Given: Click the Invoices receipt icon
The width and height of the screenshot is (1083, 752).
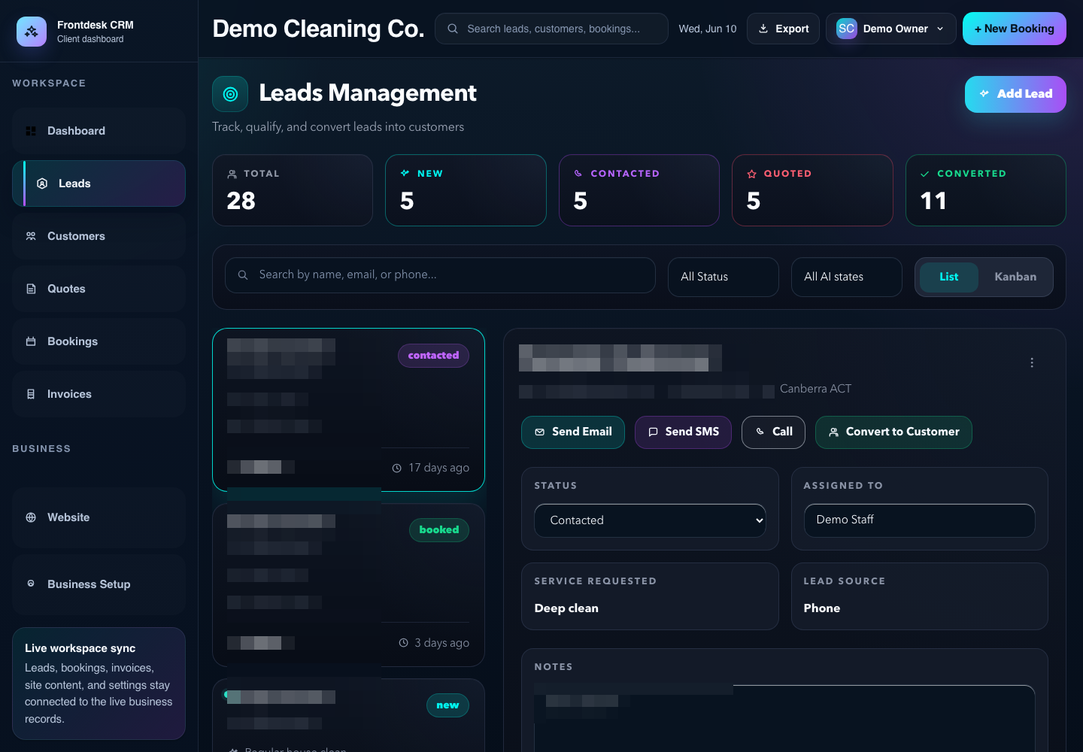Looking at the screenshot, I should tap(31, 394).
